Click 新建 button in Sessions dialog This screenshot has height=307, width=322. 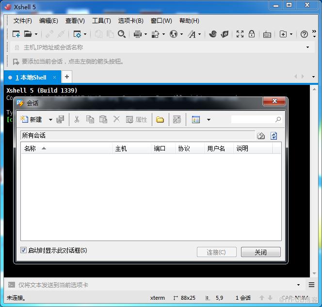pos(32,119)
